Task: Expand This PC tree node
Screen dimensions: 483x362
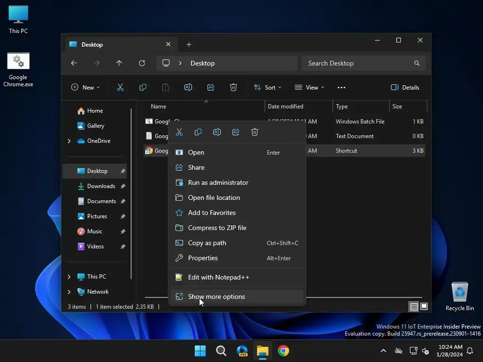Action: pos(69,277)
